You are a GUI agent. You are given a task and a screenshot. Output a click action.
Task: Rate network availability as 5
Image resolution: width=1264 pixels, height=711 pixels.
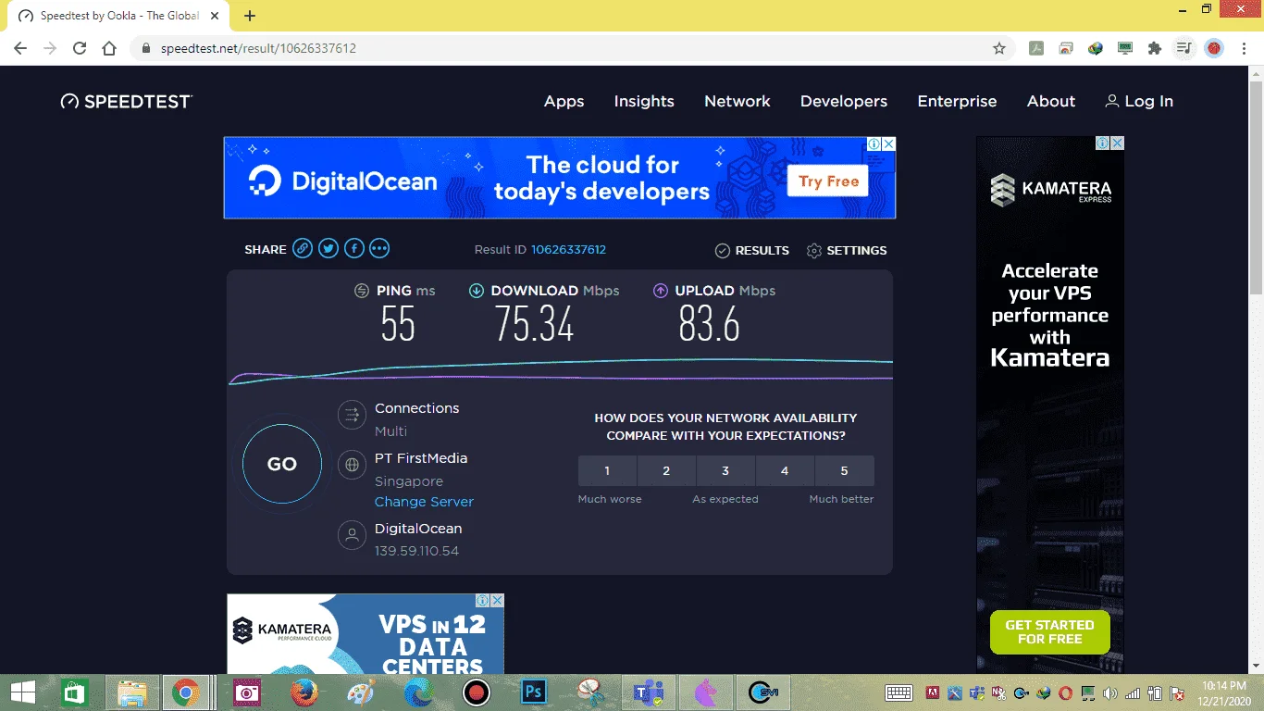(x=844, y=471)
